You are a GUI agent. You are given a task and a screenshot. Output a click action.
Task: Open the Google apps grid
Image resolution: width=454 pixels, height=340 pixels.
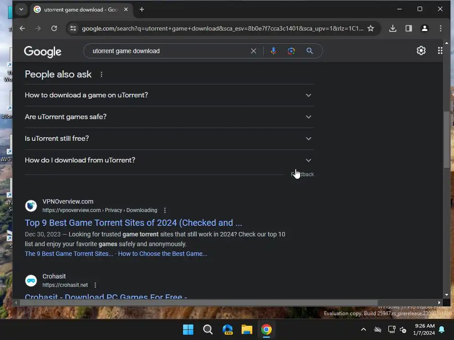pos(440,50)
